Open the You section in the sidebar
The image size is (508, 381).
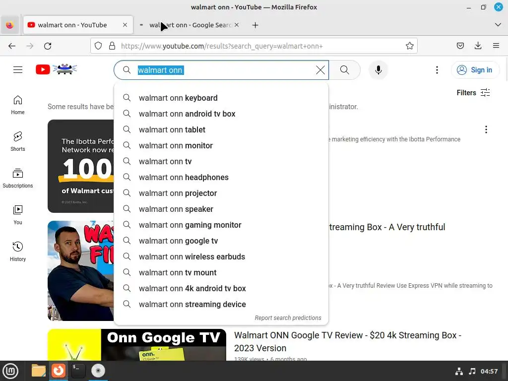(18, 215)
